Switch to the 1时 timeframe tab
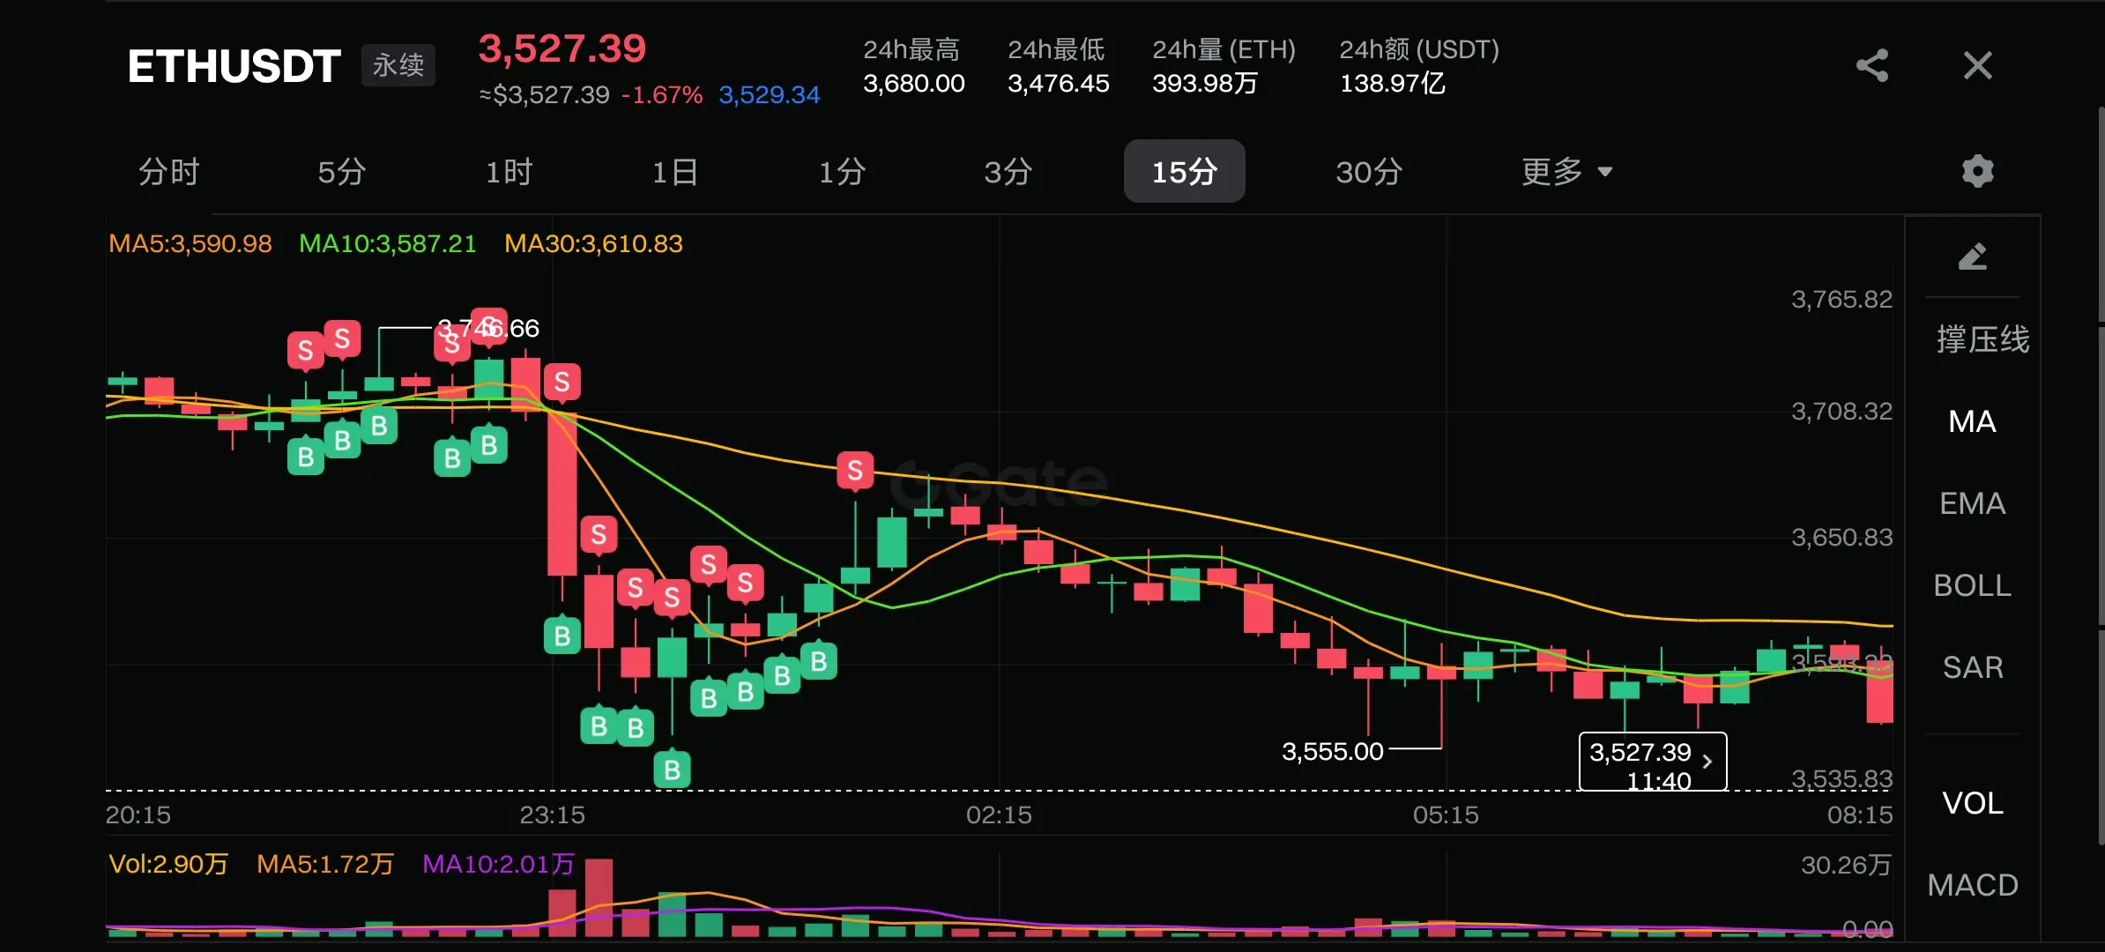Screen dimensions: 2105x952 click(x=509, y=171)
